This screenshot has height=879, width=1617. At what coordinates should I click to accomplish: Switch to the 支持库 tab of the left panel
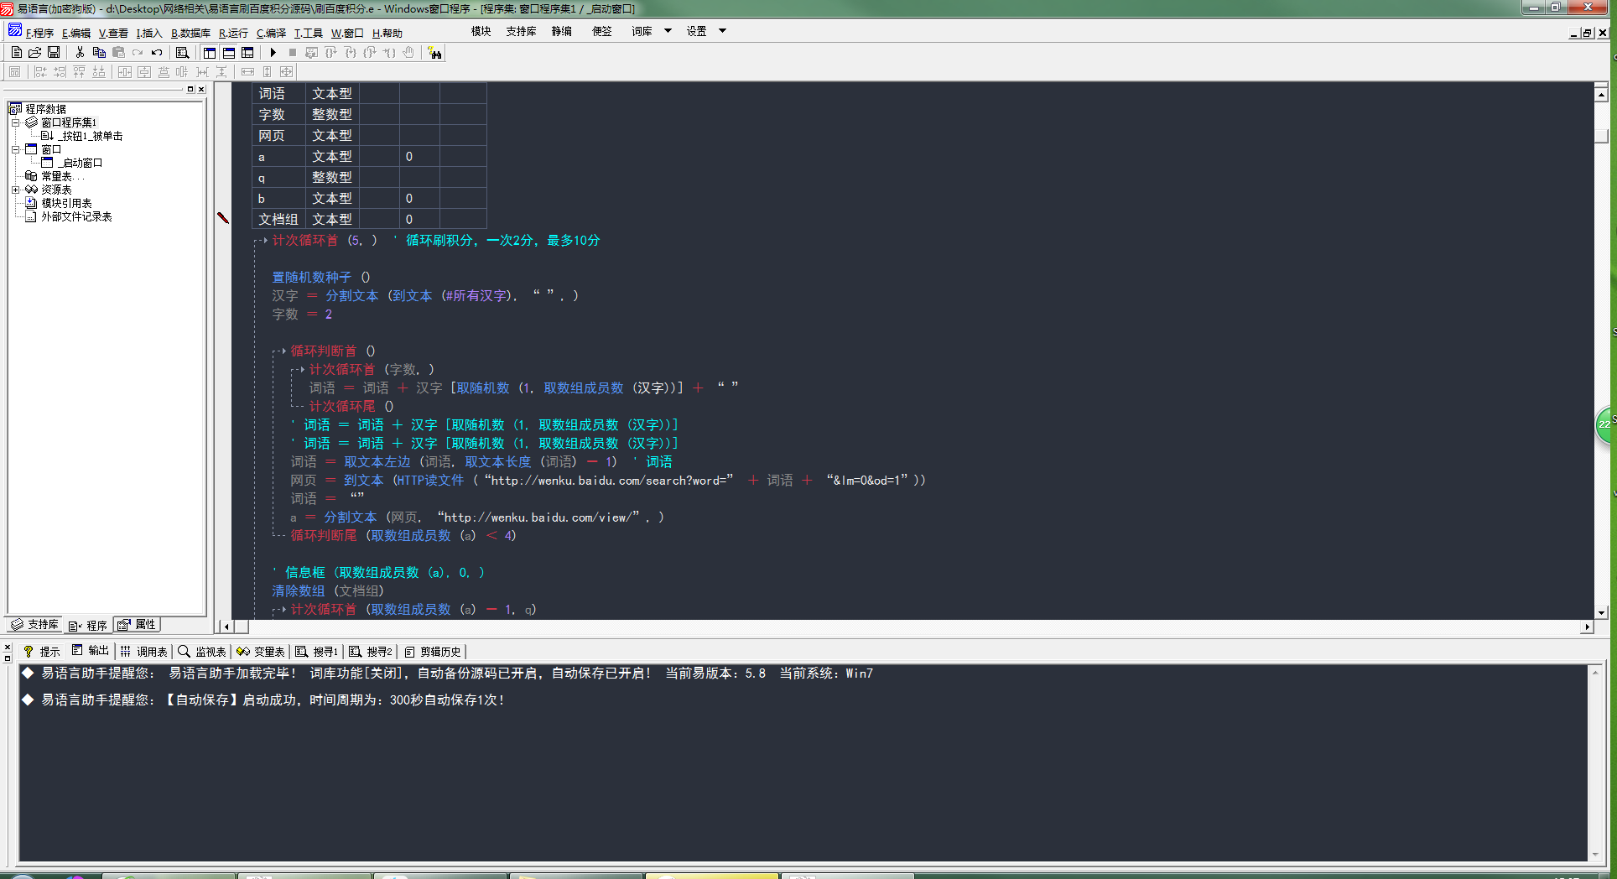[34, 625]
